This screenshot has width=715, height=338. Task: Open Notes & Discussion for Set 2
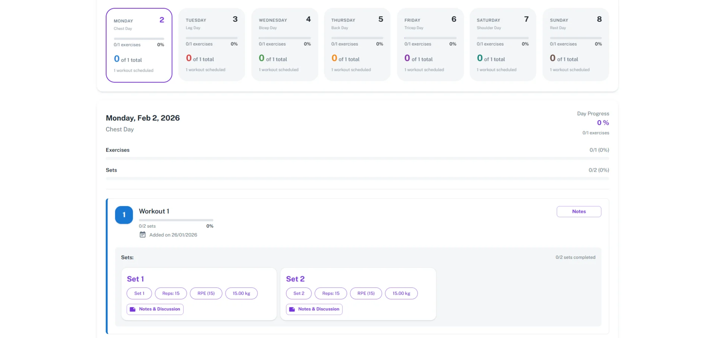pos(318,309)
